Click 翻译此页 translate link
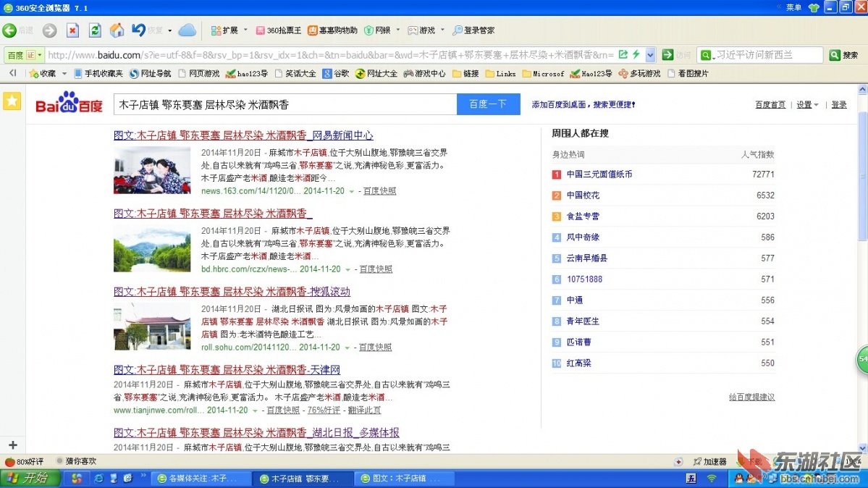 364,410
